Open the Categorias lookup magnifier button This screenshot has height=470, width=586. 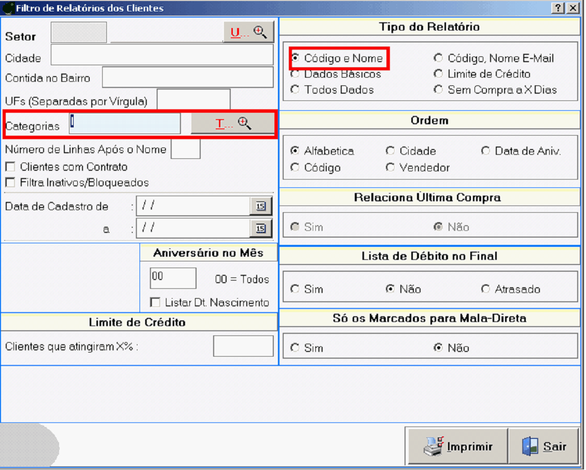pos(233,124)
